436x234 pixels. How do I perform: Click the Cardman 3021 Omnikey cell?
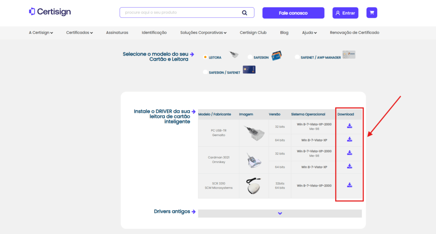pyautogui.click(x=218, y=160)
